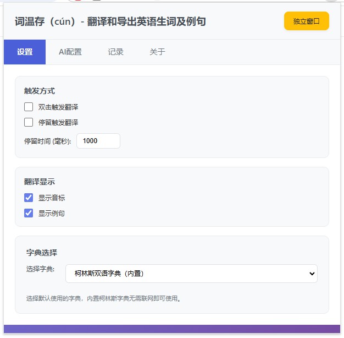Open the 记录 tab
344x338 pixels.
tap(115, 52)
